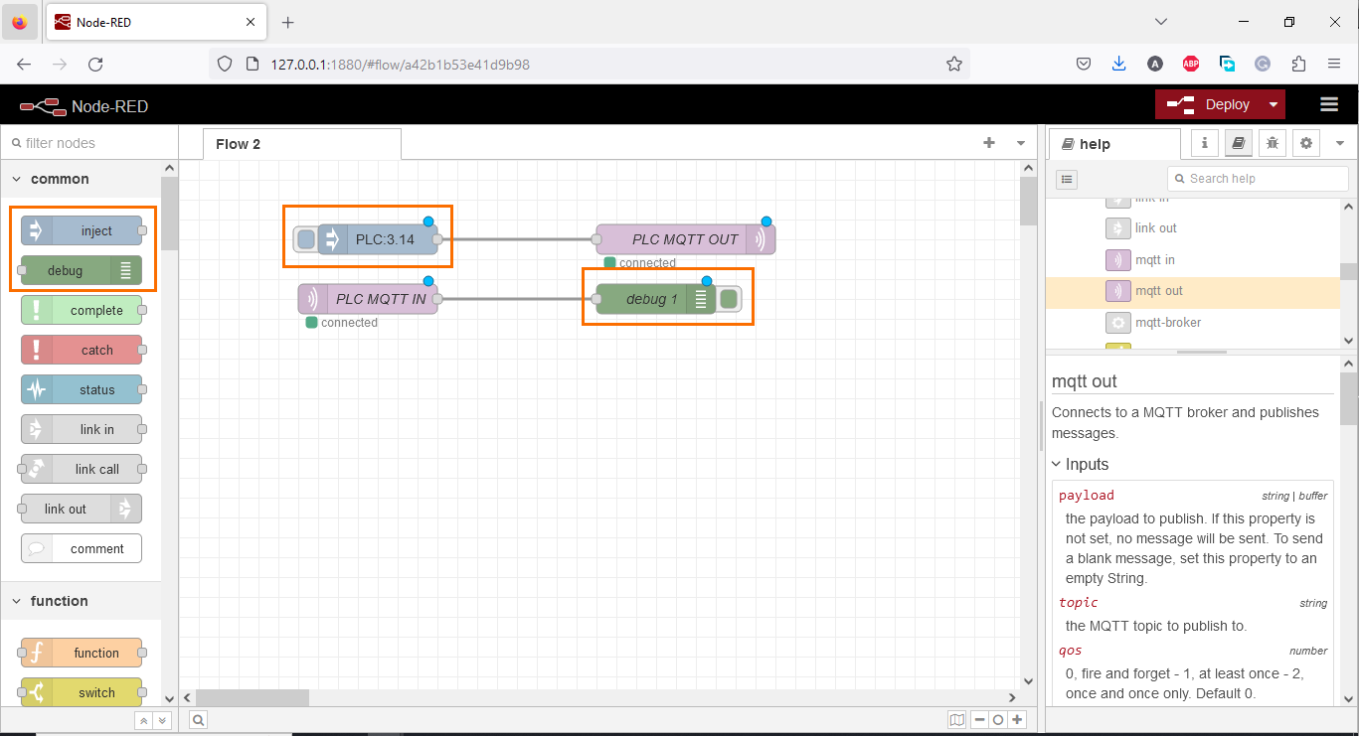Select the status node in the palette

tap(82, 389)
